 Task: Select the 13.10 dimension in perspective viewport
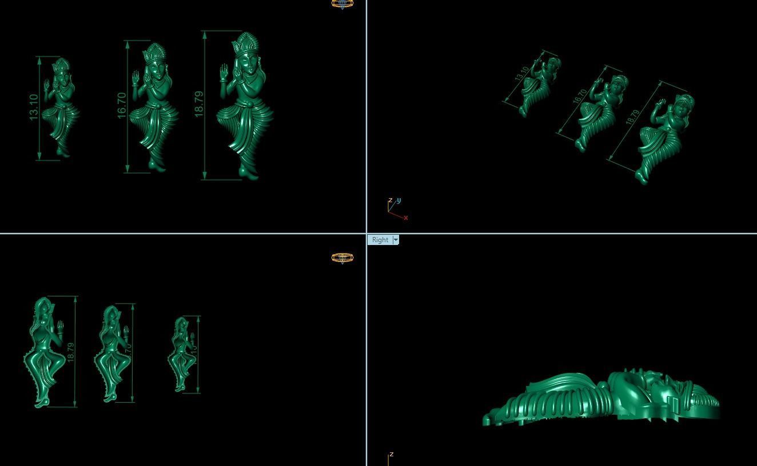[x=521, y=74]
